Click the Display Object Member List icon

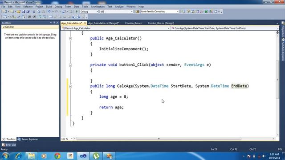[x=5, y=17]
